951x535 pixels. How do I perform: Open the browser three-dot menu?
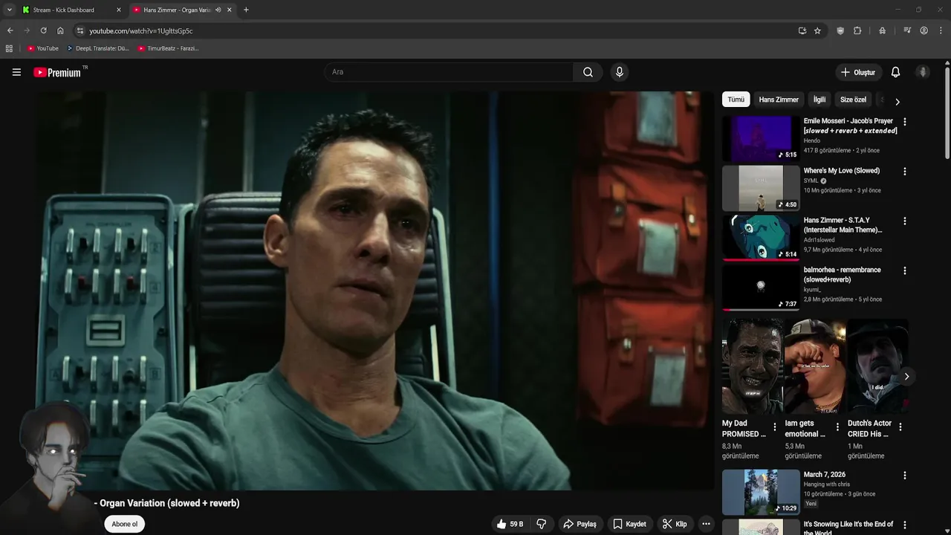coord(941,30)
